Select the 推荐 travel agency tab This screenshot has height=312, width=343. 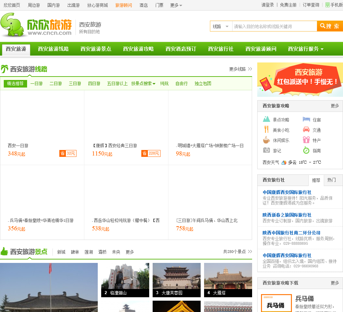(316, 180)
